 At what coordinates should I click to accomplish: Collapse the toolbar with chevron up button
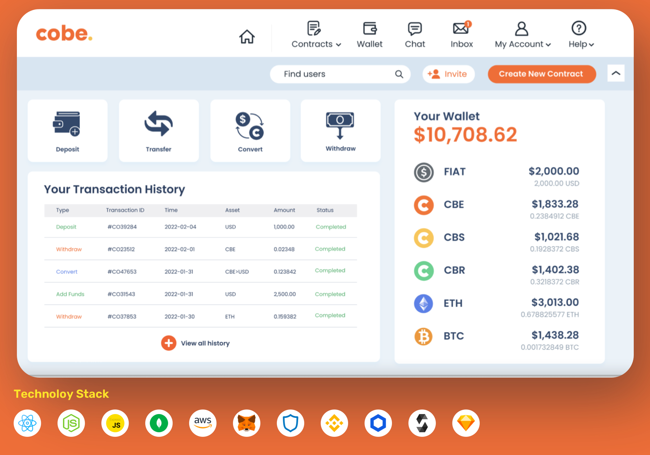[x=616, y=73]
